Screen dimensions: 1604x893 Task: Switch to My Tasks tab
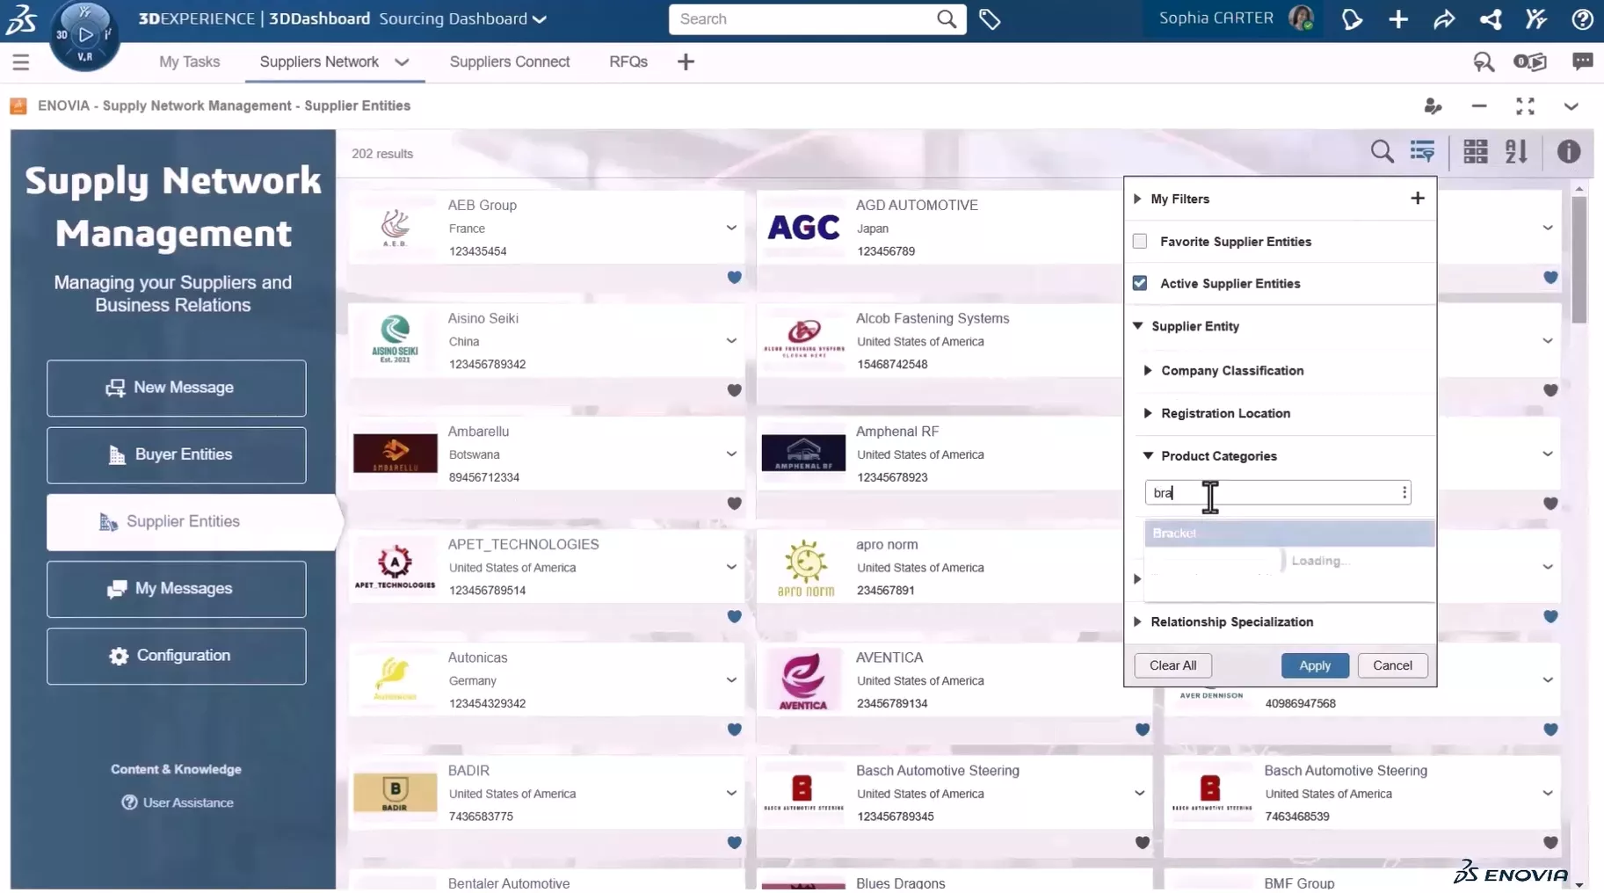pos(189,62)
